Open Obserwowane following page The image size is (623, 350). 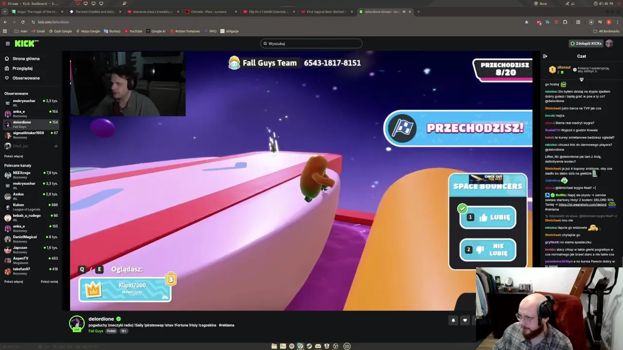22,78
